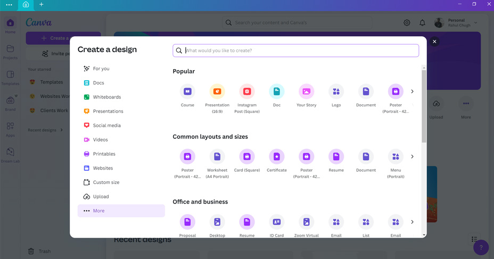Click the What would you like to create search field

click(295, 51)
